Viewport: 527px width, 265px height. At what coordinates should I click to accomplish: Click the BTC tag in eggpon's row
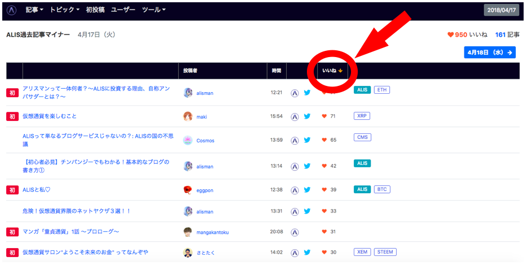(382, 190)
